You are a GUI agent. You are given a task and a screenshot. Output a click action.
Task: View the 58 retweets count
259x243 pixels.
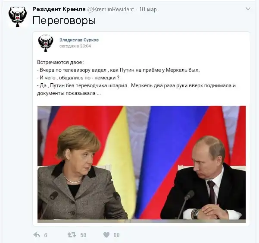[83, 235]
